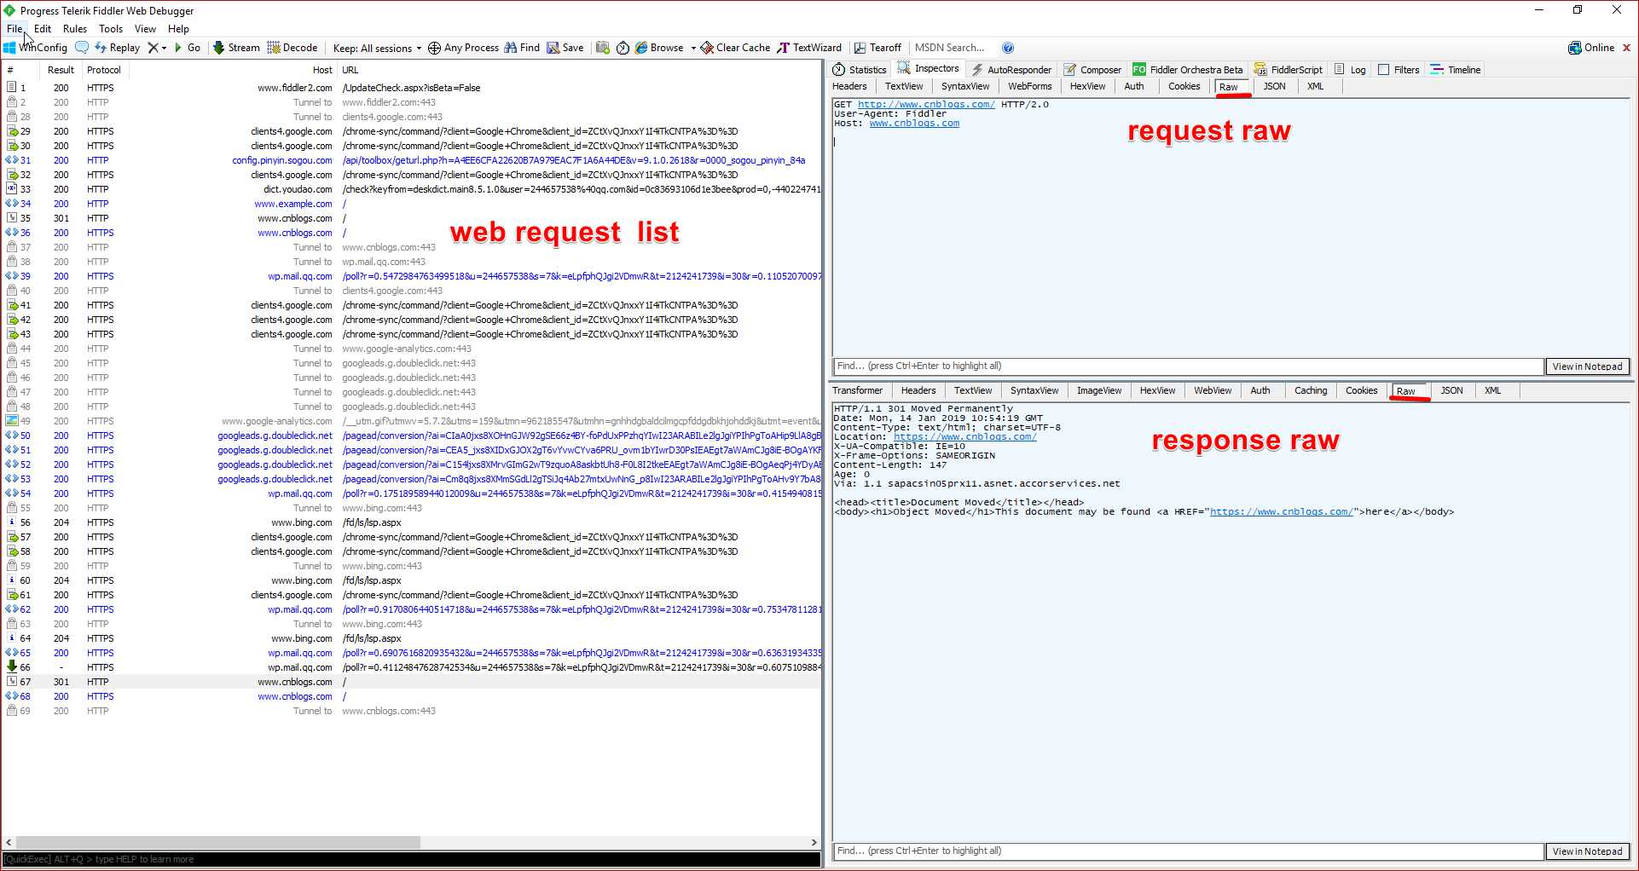Viewport: 1639px width, 871px height.
Task: Open the help question mark icon
Action: point(1008,48)
